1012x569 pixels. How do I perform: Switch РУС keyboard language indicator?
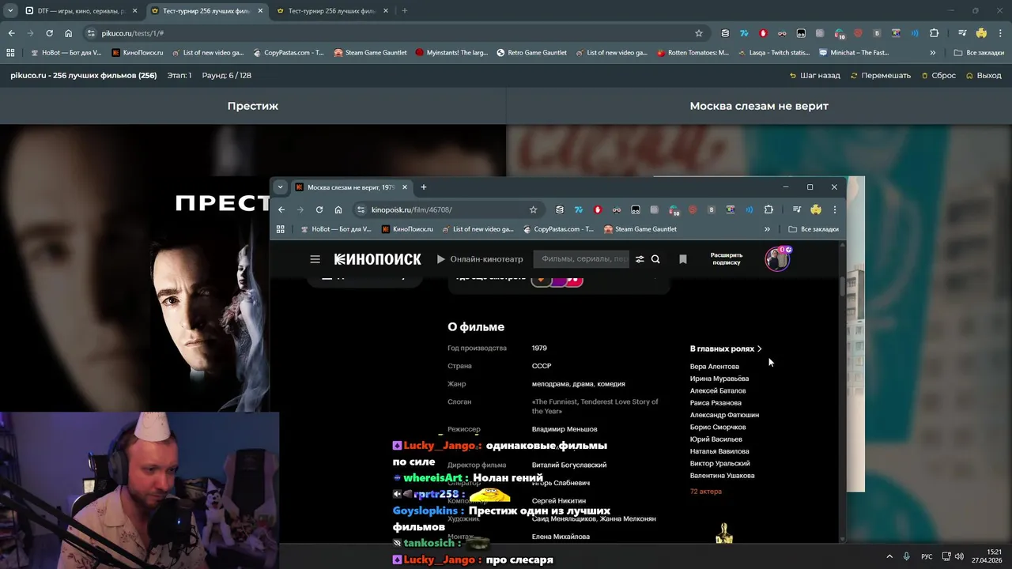point(927,556)
